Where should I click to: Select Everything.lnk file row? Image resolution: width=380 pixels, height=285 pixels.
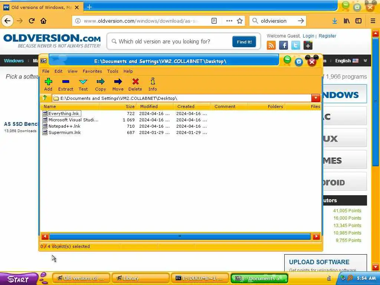click(181, 114)
